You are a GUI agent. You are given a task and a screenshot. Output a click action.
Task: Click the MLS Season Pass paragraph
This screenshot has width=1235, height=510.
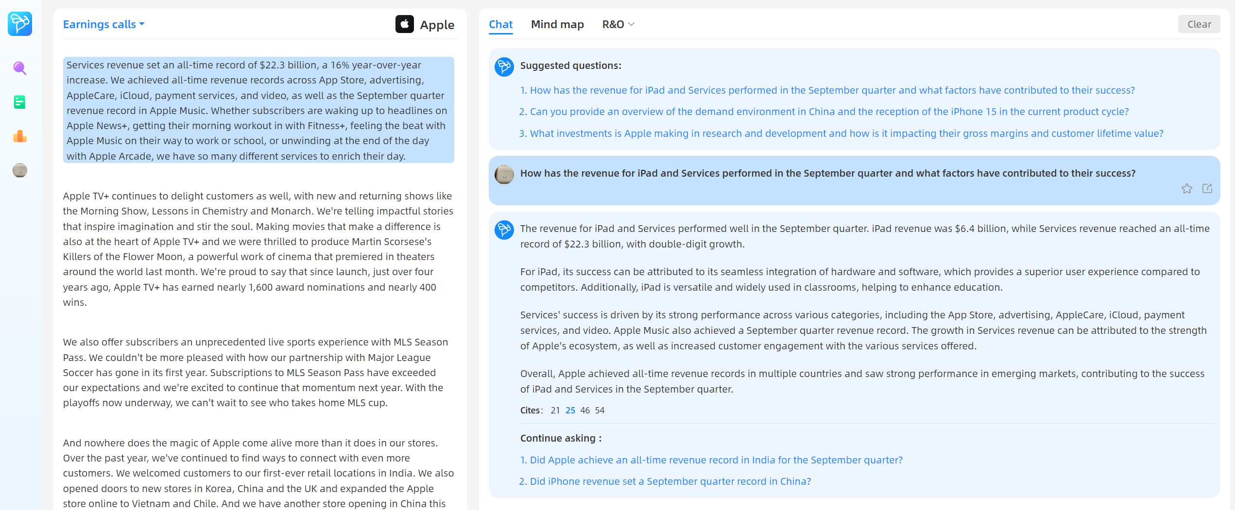pos(256,372)
